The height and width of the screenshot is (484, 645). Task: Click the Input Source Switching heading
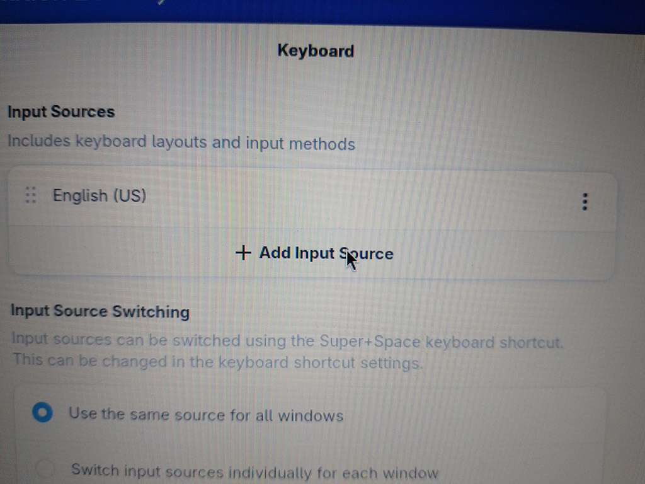[x=100, y=311]
